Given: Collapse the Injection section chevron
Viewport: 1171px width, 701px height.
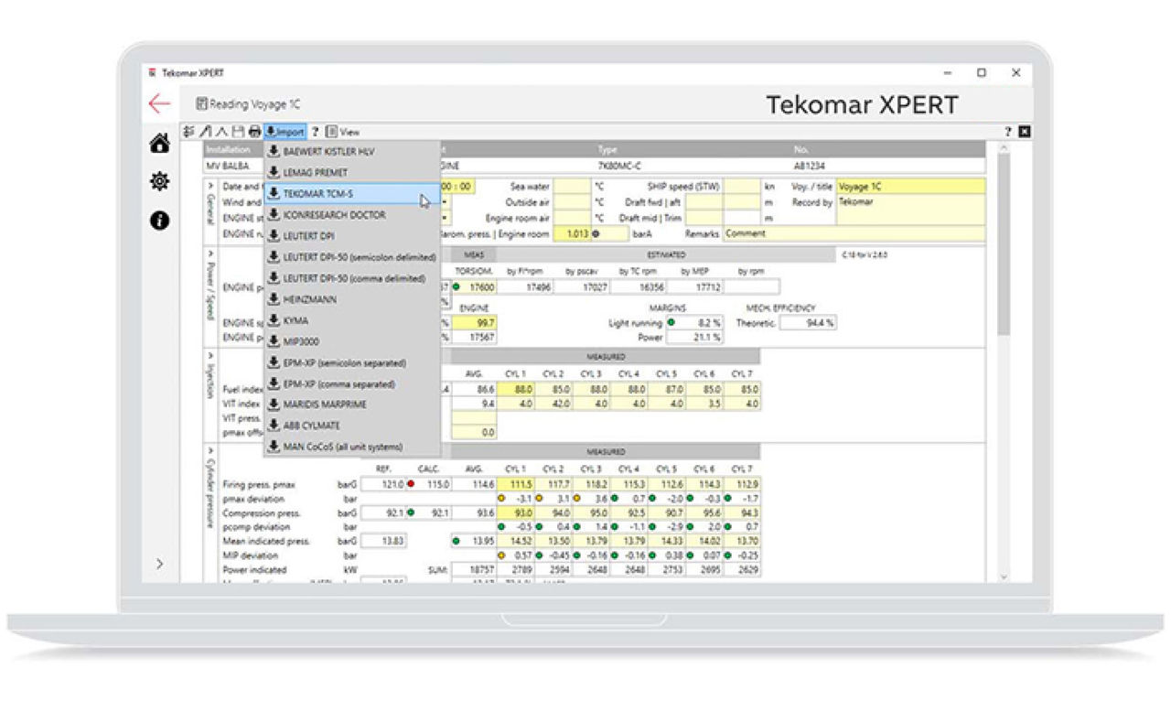Looking at the screenshot, I should point(210,354).
